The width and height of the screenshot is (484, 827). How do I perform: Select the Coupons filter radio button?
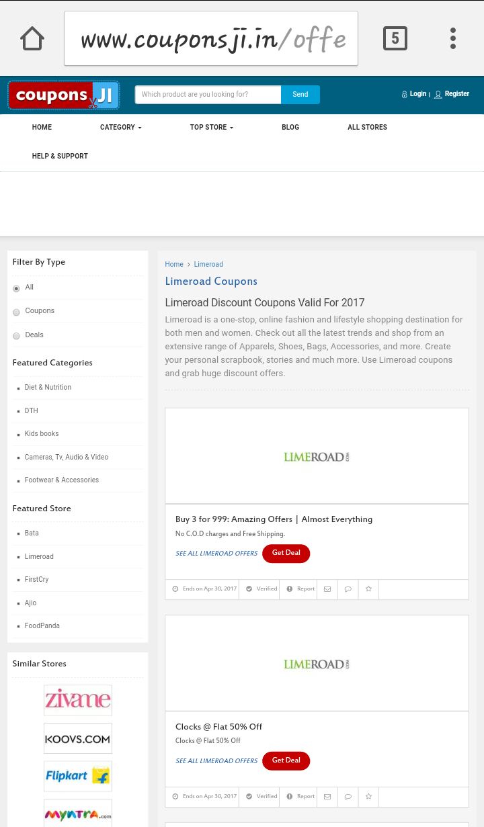16,312
